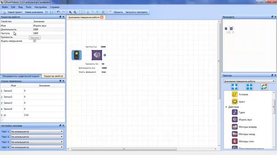Select the Громкость property row
This screenshot has height=155, width=277.
[x=33, y=37]
